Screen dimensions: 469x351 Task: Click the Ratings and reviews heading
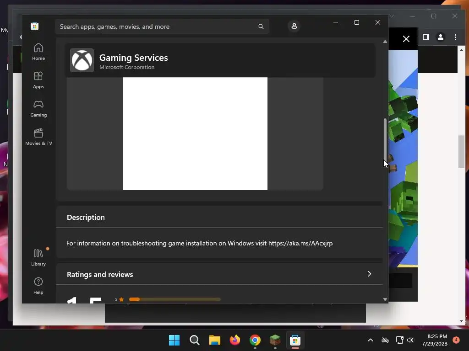tap(100, 274)
